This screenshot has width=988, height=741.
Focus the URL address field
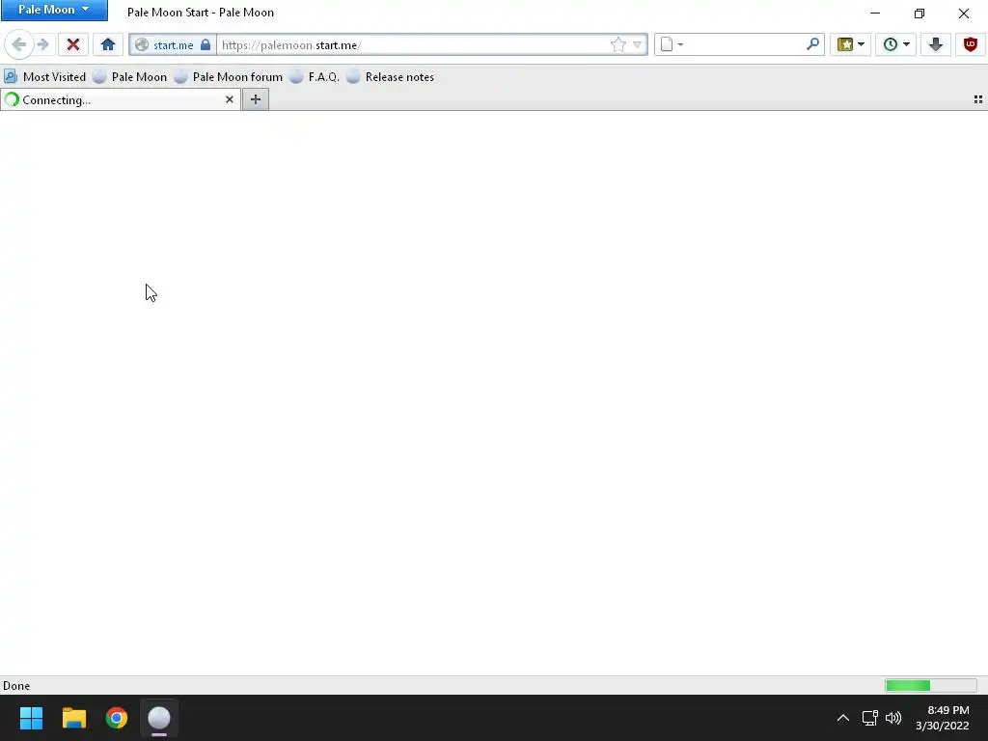(413, 44)
